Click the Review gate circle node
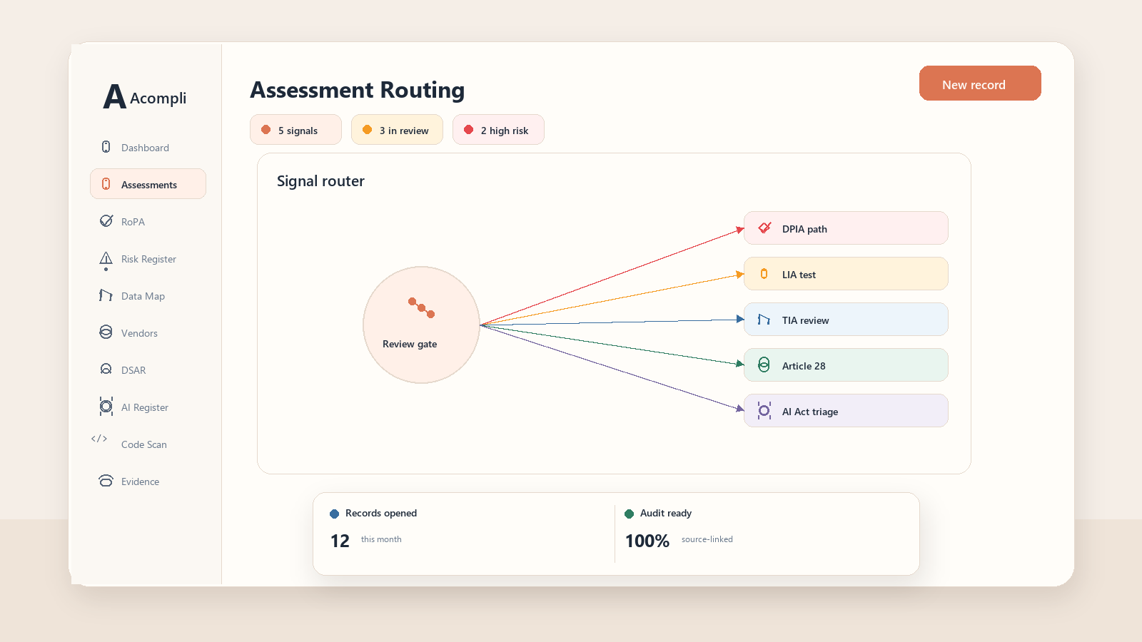 [x=421, y=325]
